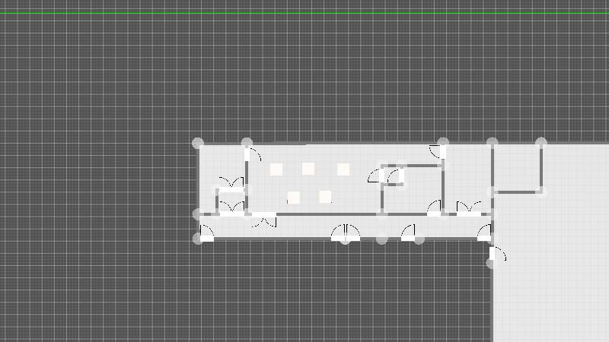Select double door right of the central room
The height and width of the screenshot is (342, 609).
[x=469, y=208]
